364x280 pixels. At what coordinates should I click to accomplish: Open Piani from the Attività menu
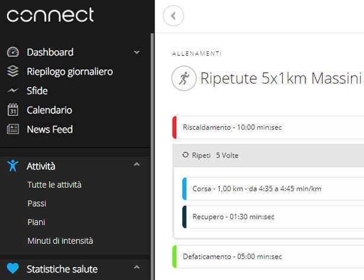click(36, 222)
